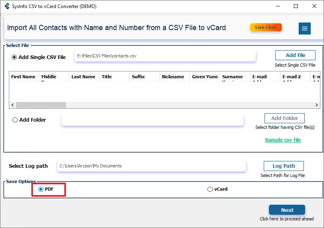Click the table's right scroll arrow
This screenshot has height=228, width=324.
point(316,105)
